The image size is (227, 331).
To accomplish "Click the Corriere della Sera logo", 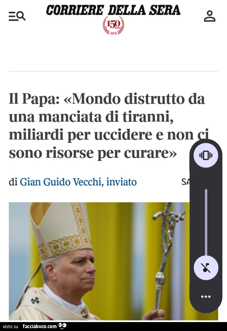I will [x=113, y=10].
